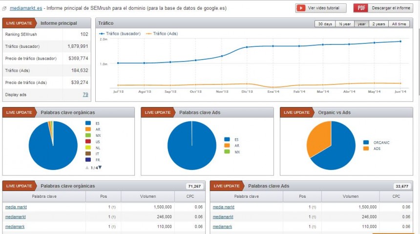Open Ads keyword link mediamarkt
Viewport: 420px width, 234px height.
coord(223,217)
